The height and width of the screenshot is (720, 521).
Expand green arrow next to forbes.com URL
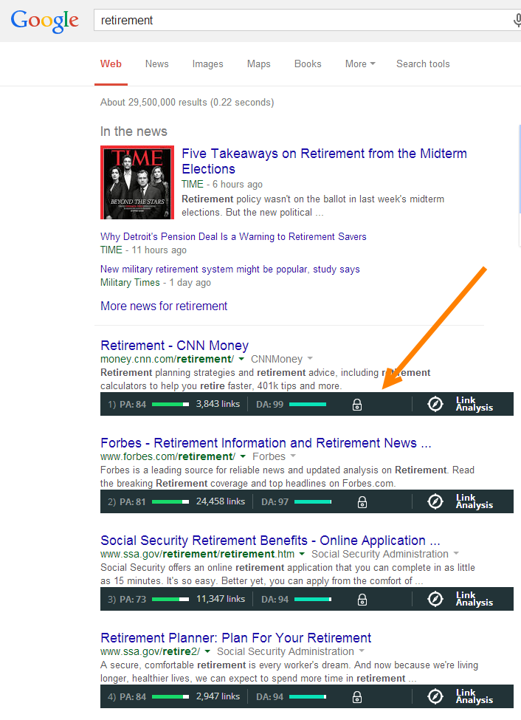coord(243,456)
